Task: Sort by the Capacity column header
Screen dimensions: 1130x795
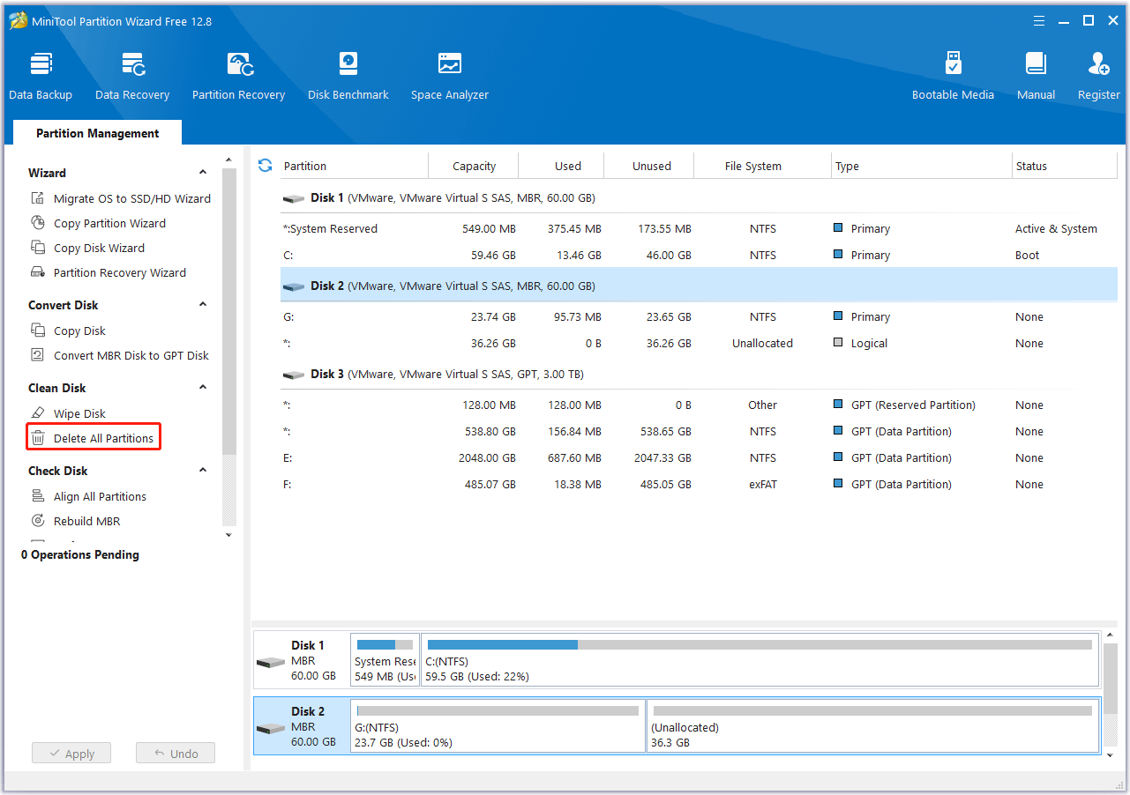Action: 474,166
